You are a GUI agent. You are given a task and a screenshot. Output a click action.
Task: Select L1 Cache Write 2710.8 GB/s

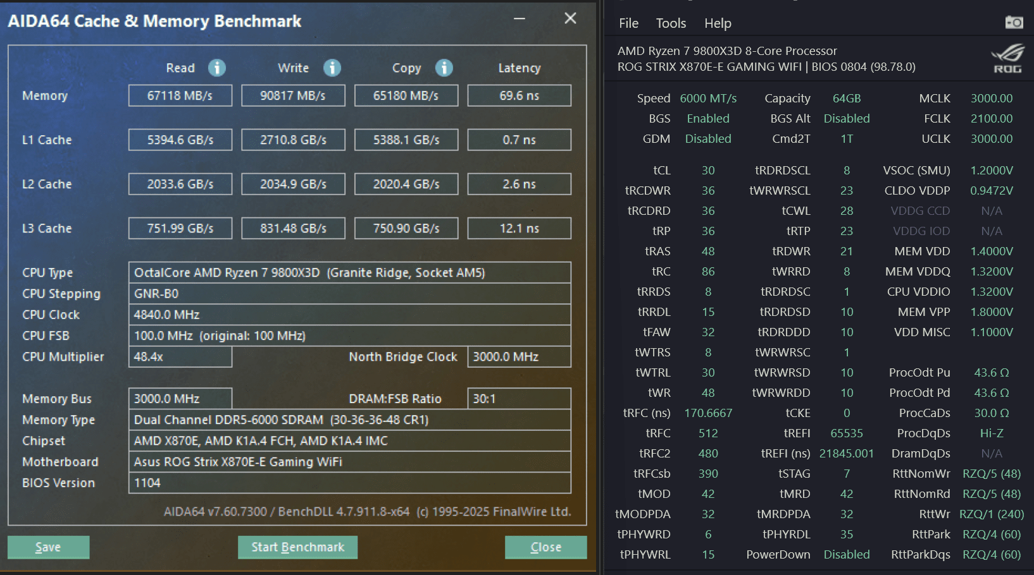293,140
